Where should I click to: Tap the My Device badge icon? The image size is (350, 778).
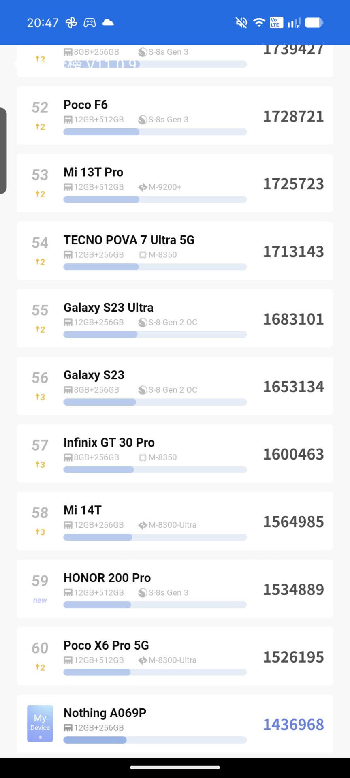tap(40, 723)
